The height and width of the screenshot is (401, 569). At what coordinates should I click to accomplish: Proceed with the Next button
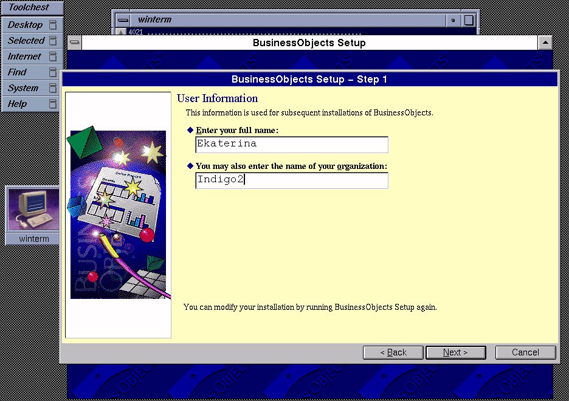[x=455, y=352]
